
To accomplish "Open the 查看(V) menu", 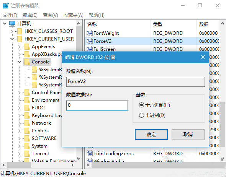I will click(51, 15).
